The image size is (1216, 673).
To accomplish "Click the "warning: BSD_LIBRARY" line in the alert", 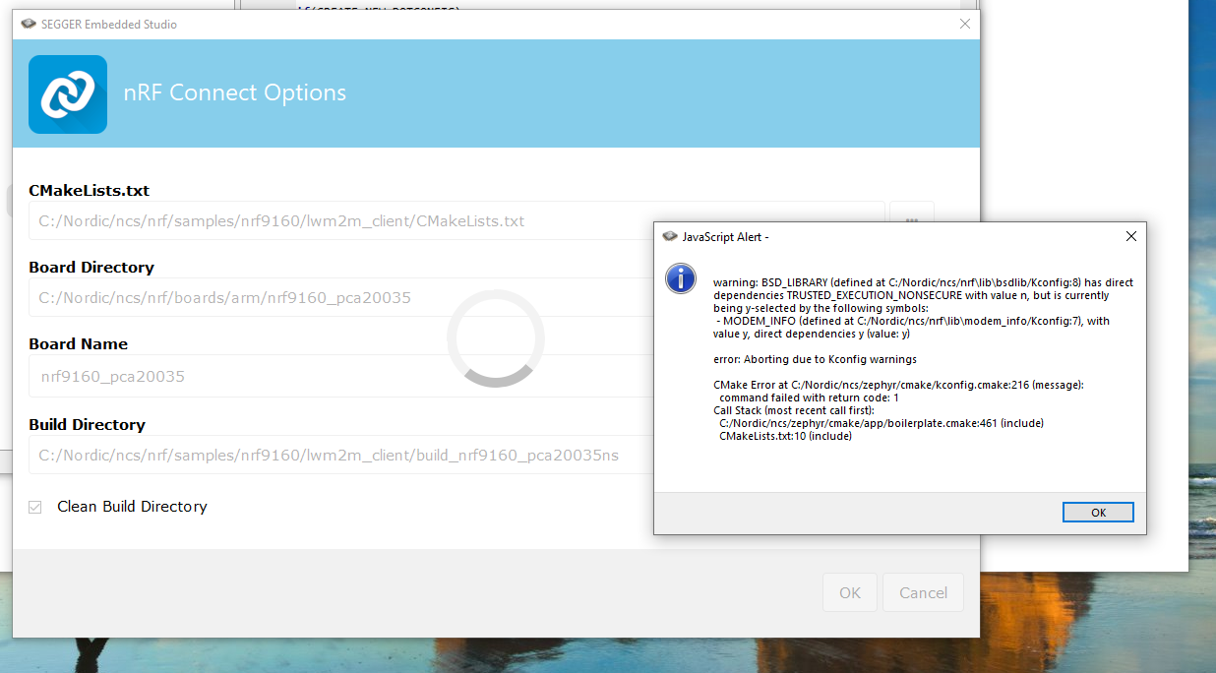I will pyautogui.click(x=923, y=282).
